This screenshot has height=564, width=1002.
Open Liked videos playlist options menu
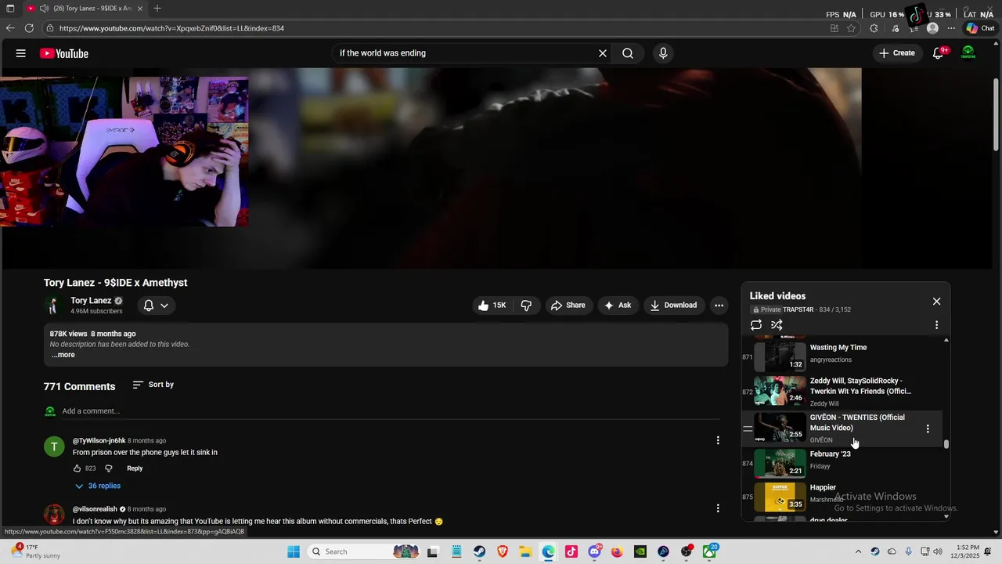[936, 325]
